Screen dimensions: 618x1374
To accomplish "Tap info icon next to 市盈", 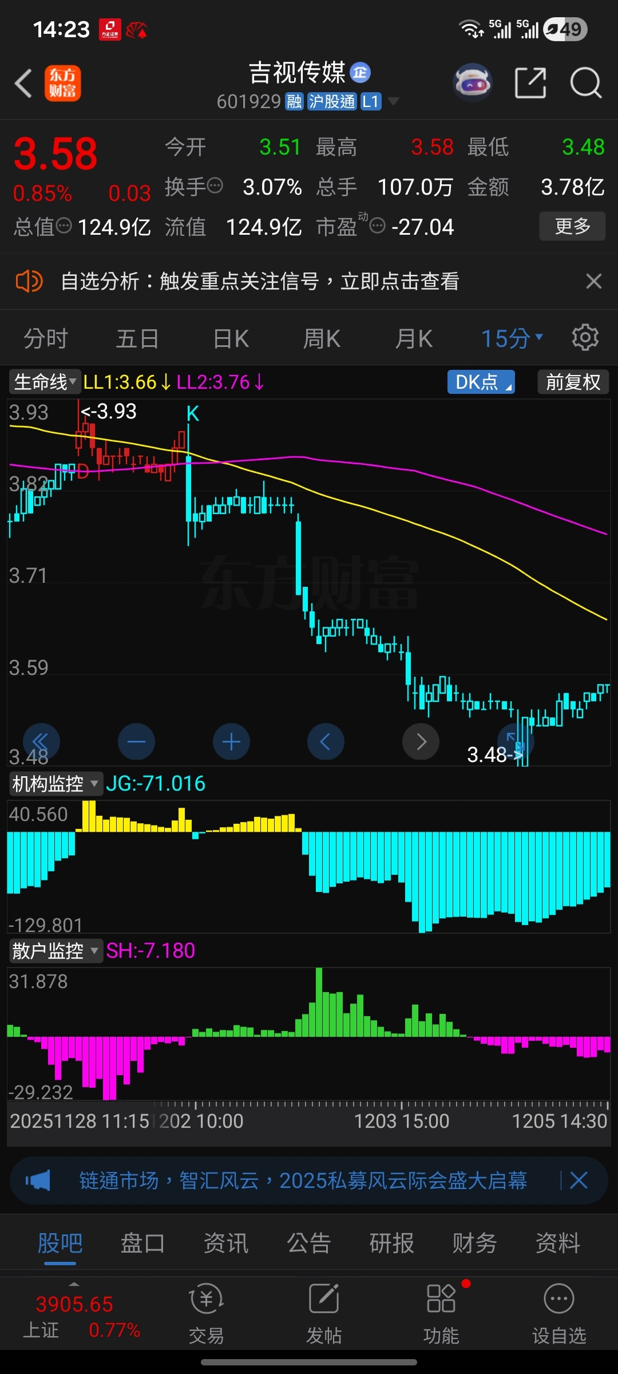I will click(x=378, y=226).
